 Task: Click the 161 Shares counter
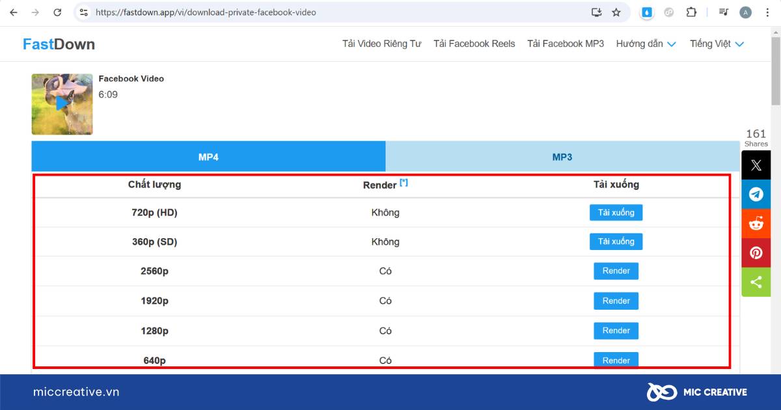756,137
